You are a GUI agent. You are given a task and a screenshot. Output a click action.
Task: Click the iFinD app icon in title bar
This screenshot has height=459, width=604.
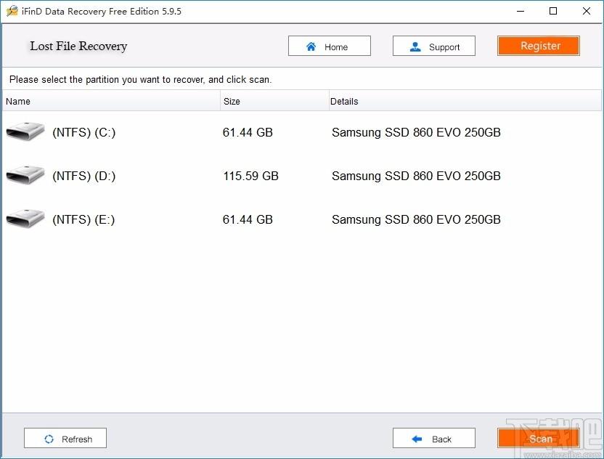click(12, 11)
